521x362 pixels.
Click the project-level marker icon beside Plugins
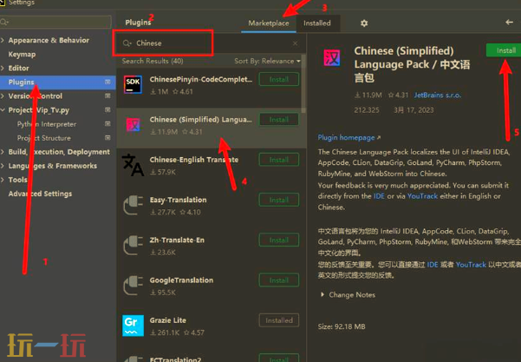point(107,82)
